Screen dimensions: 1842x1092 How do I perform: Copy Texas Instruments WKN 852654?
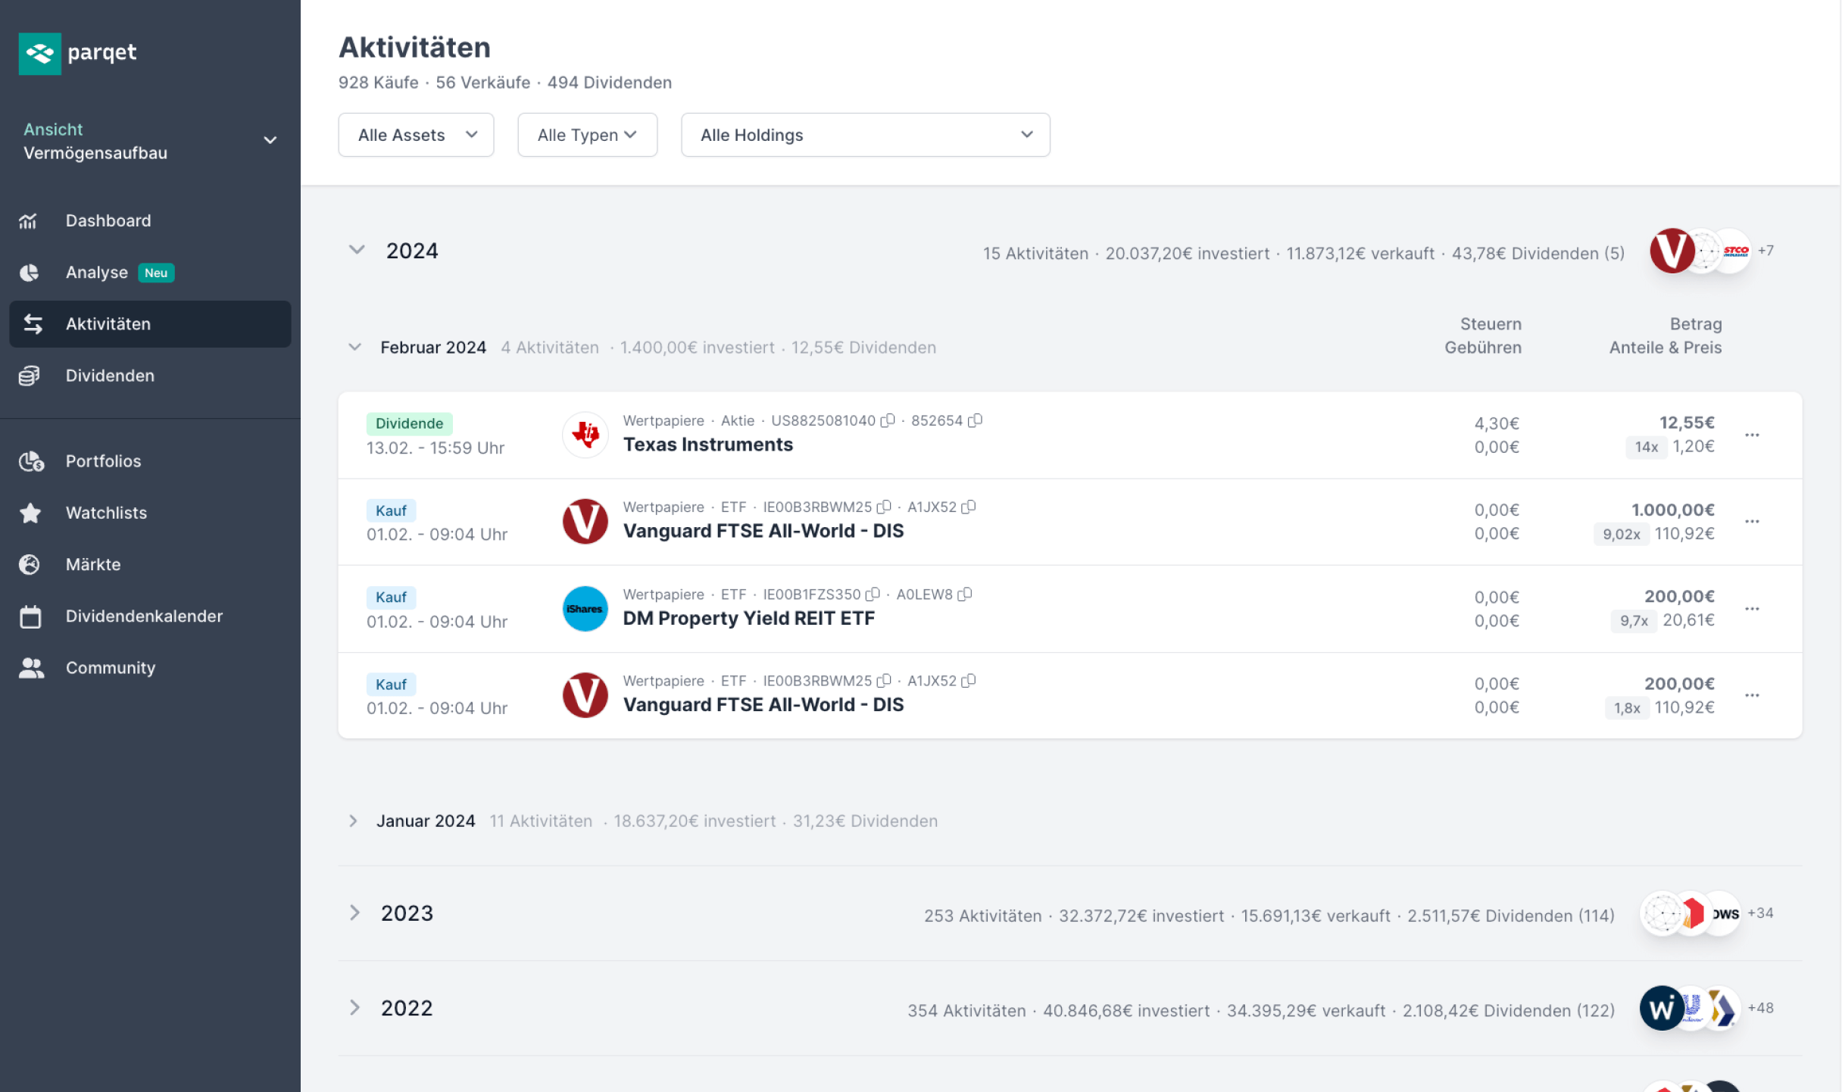pyautogui.click(x=976, y=420)
